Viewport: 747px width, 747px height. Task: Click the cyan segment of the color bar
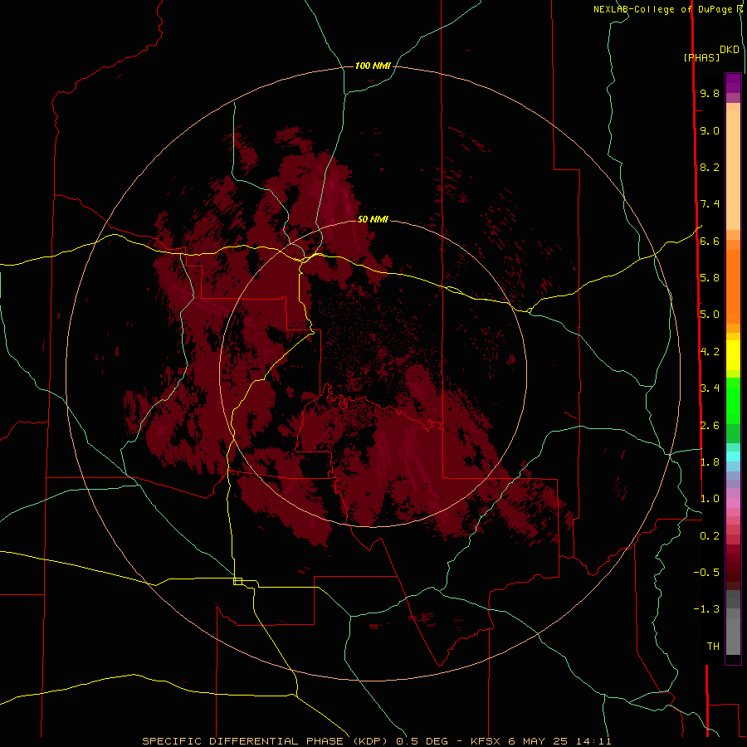(733, 456)
